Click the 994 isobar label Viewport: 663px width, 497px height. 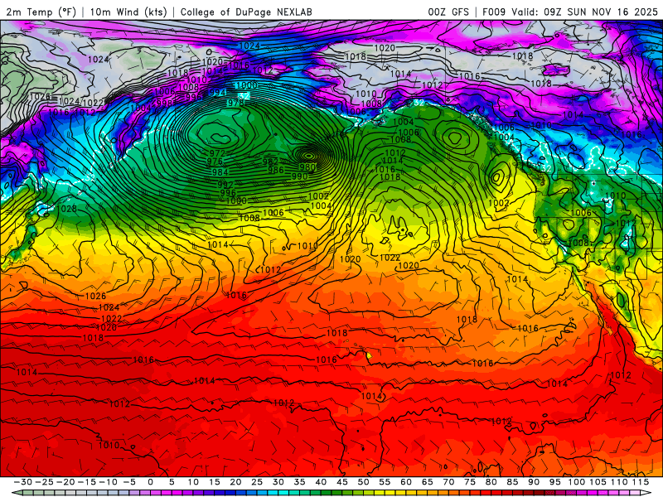[217, 92]
